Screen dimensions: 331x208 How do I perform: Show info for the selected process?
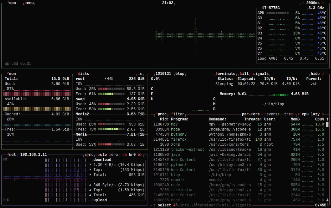point(184,205)
